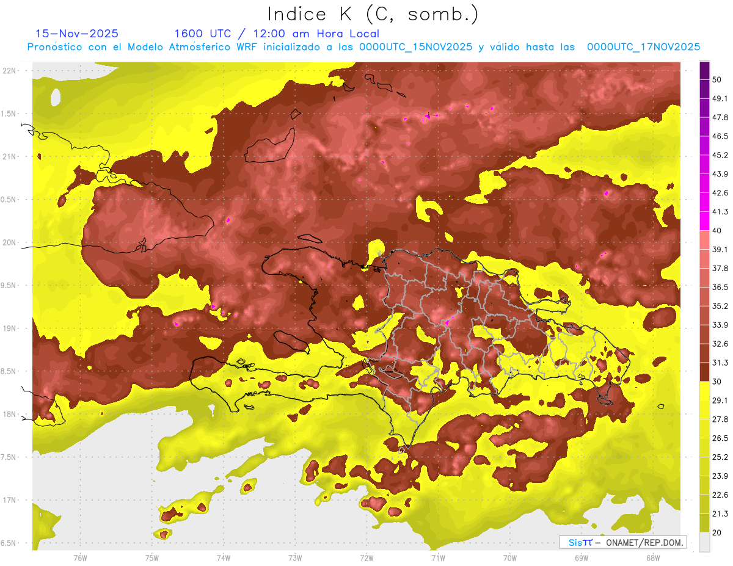
Task: Click the latitude axis label "22N"
Action: click(x=9, y=71)
